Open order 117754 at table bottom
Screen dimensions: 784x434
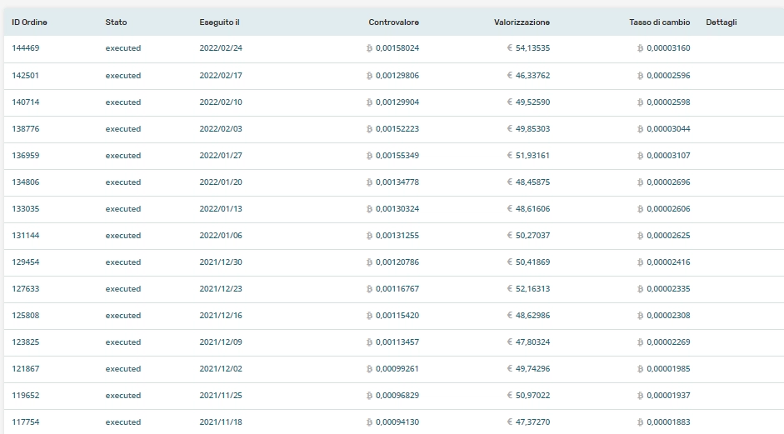[x=26, y=422]
